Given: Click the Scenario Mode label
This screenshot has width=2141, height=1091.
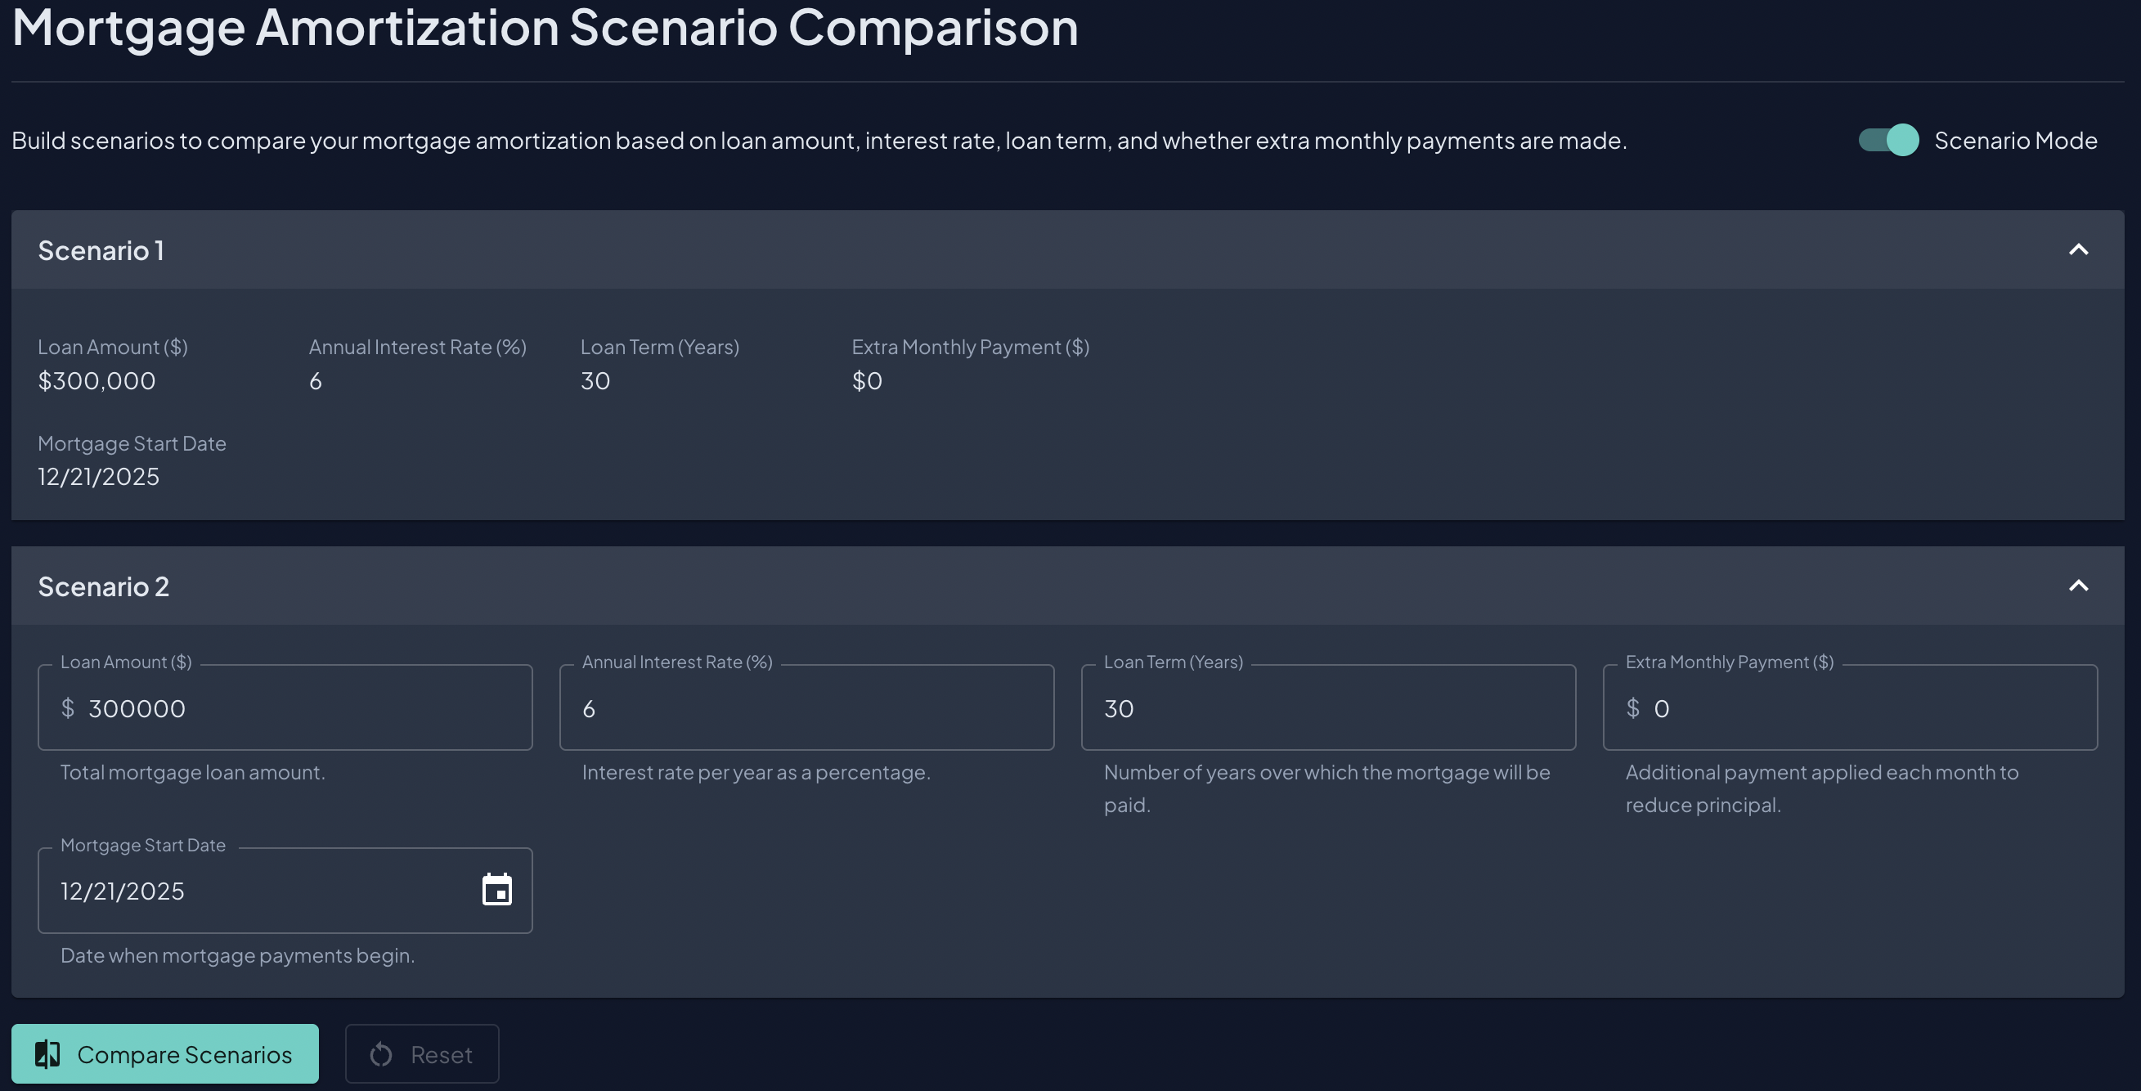Looking at the screenshot, I should (2015, 141).
